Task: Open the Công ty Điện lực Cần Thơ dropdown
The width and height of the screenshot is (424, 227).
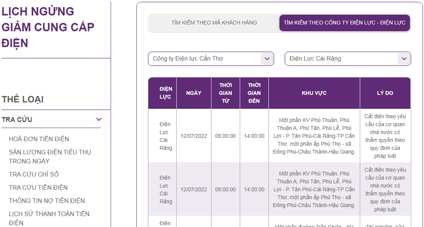Action: pyautogui.click(x=205, y=59)
